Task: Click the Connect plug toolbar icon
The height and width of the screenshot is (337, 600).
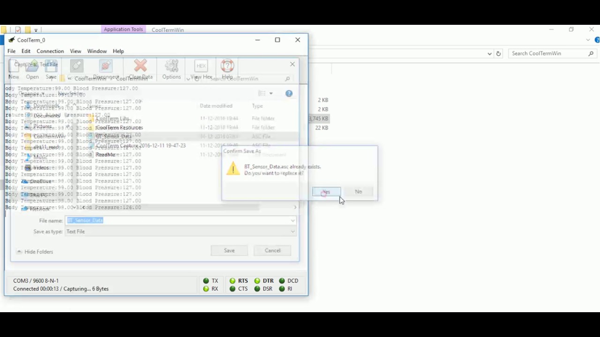Action: pyautogui.click(x=76, y=66)
